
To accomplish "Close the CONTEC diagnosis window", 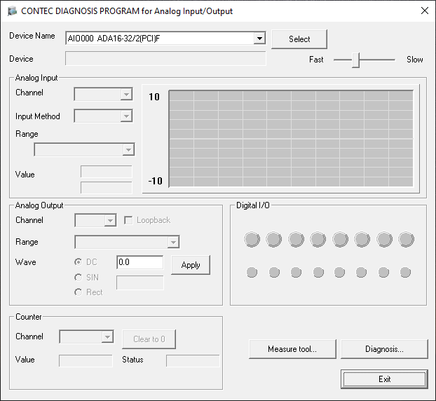I will click(x=425, y=11).
